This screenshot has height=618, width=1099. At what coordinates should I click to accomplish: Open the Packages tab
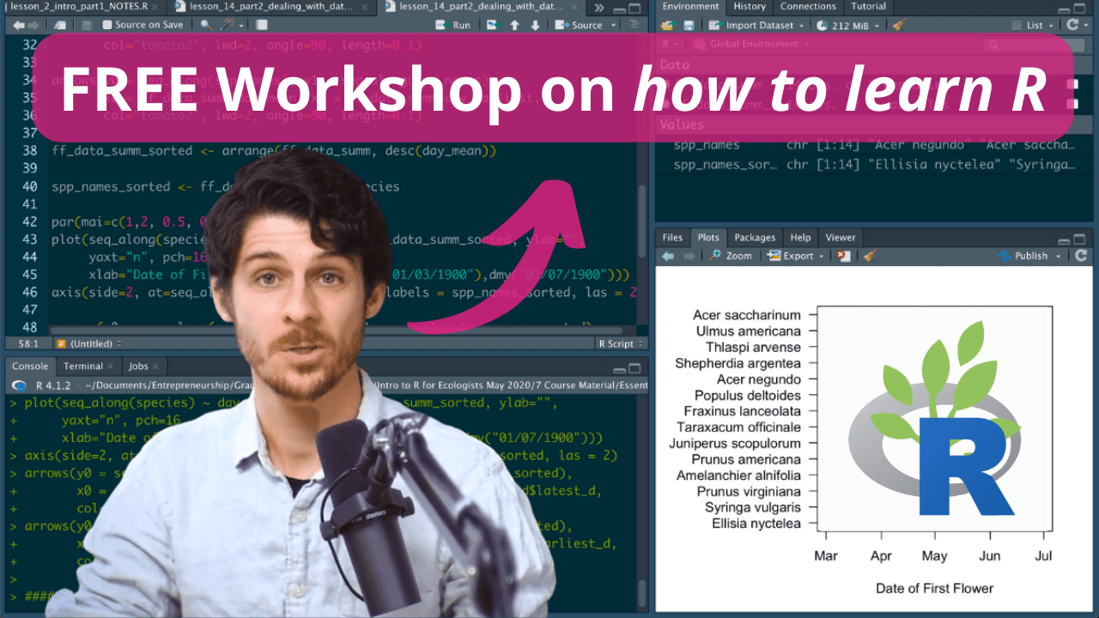click(x=754, y=237)
